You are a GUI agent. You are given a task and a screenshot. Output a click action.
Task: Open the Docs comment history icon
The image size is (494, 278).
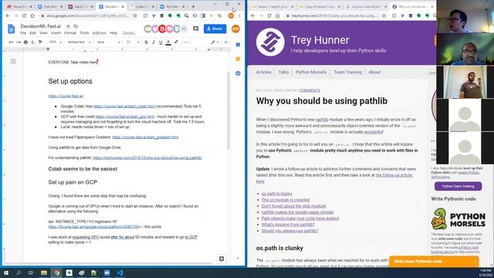(x=195, y=29)
